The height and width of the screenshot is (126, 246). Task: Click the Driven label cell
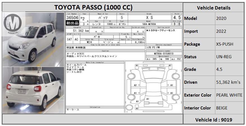pos(199,82)
